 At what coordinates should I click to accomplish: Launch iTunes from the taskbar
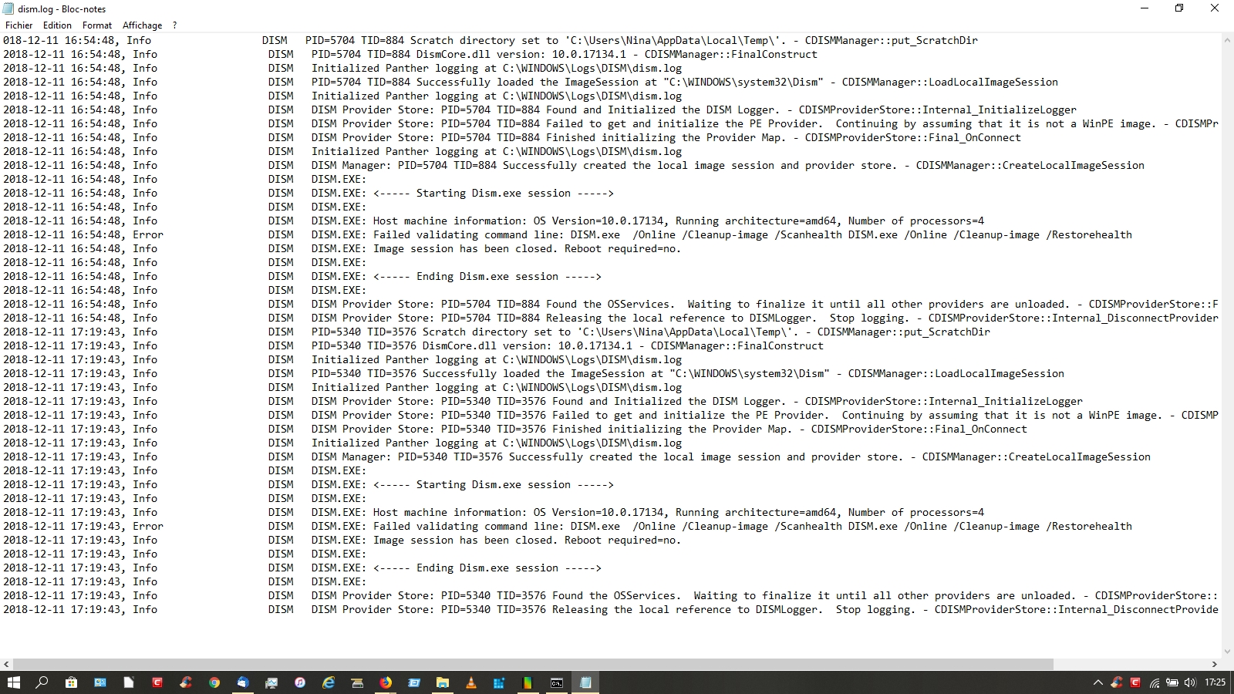[300, 682]
